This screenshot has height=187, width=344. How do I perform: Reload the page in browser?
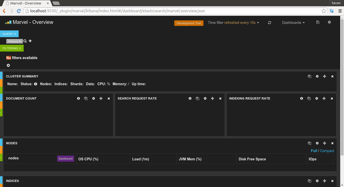click(19, 11)
